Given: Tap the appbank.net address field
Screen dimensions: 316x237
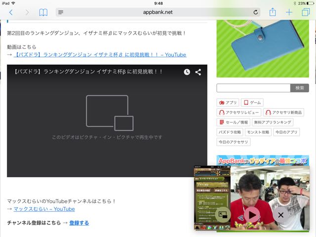Looking at the screenshot, I should click(158, 12).
